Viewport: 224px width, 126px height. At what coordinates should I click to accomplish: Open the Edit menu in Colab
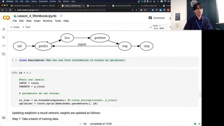click(21, 21)
